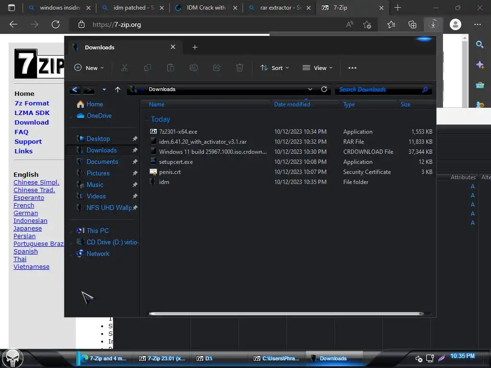Go up one folder level
The image size is (491, 368).
click(x=118, y=90)
